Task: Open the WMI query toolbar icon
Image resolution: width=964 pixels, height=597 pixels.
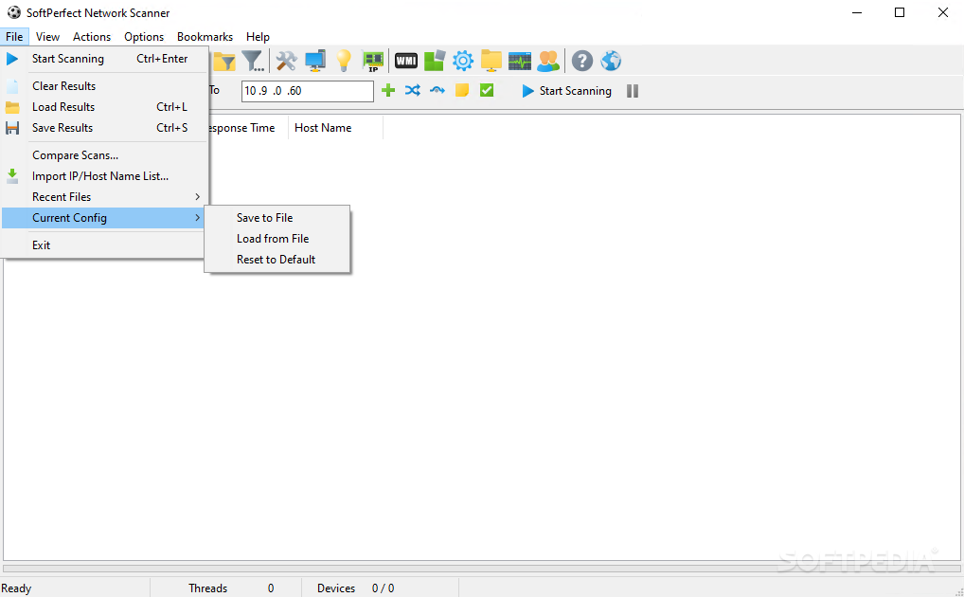Action: pyautogui.click(x=405, y=61)
